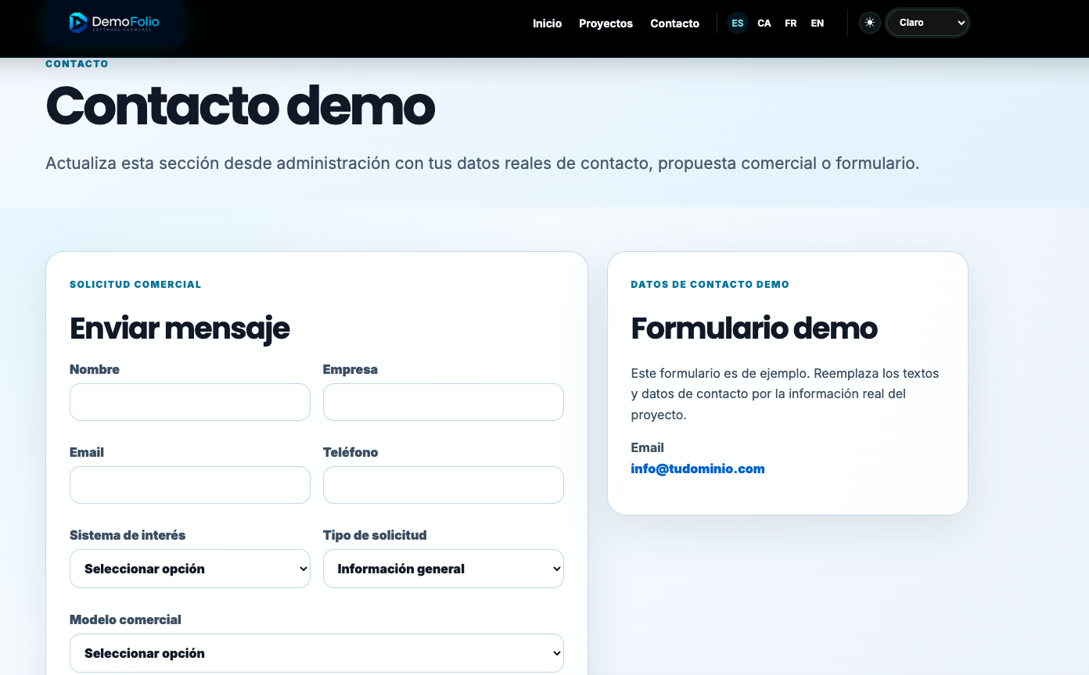This screenshot has width=1089, height=675.
Task: Select the ES language option
Action: point(738,23)
